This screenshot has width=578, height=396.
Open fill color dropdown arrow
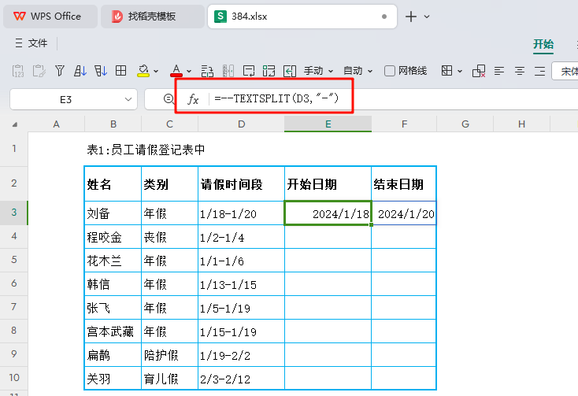[x=156, y=71]
